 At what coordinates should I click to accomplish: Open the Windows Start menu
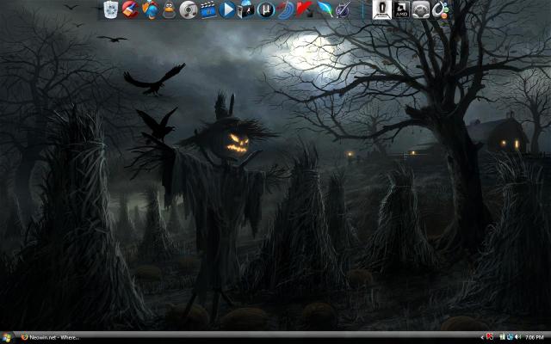point(6,338)
